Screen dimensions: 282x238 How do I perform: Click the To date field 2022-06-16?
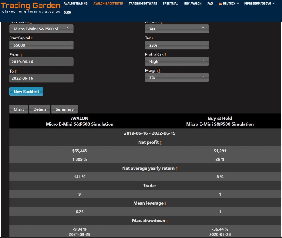click(41, 78)
